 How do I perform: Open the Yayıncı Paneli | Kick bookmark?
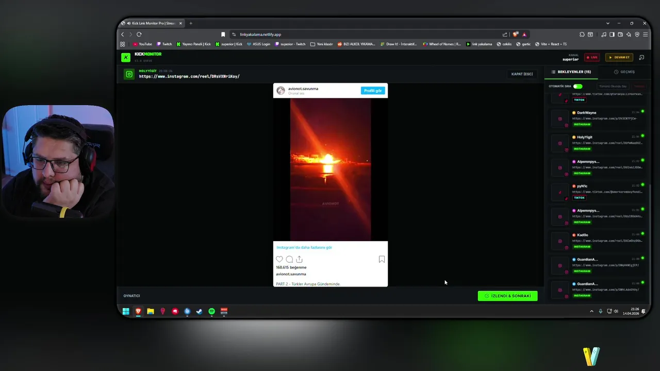[x=193, y=44]
